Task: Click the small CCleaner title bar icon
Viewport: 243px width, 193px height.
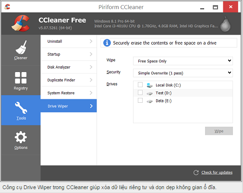Action: (7, 7)
